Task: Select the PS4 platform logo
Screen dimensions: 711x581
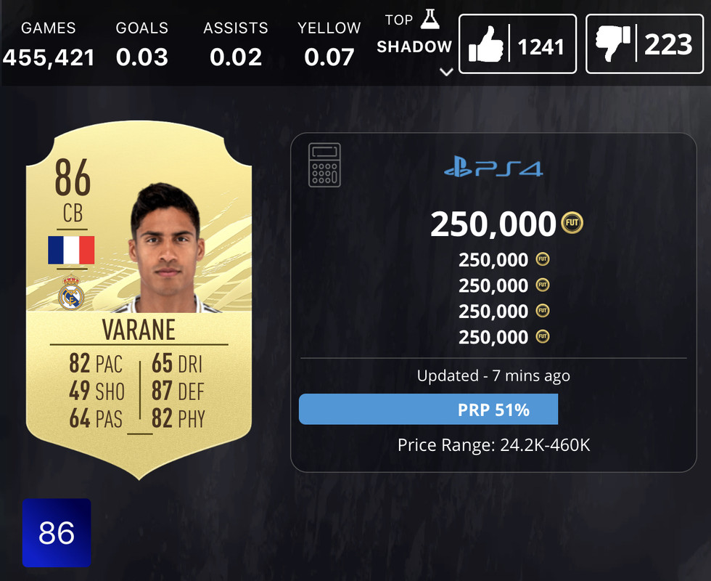Action: 493,167
